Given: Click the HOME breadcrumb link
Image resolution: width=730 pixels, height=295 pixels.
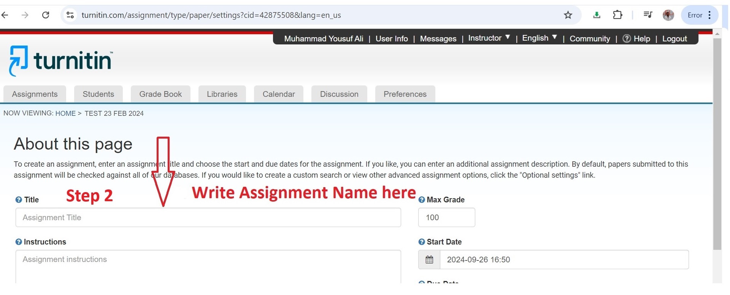Looking at the screenshot, I should (65, 114).
